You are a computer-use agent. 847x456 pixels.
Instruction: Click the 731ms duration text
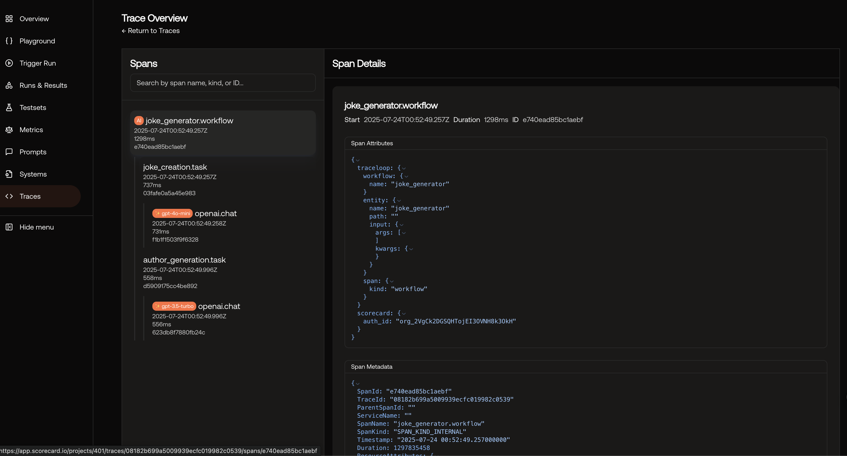[x=160, y=232]
